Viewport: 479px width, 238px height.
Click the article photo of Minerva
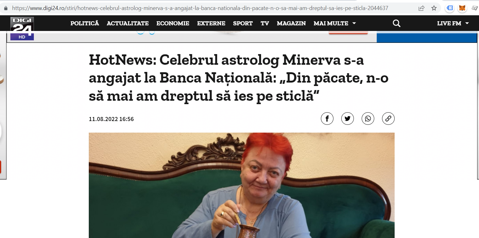(242, 185)
